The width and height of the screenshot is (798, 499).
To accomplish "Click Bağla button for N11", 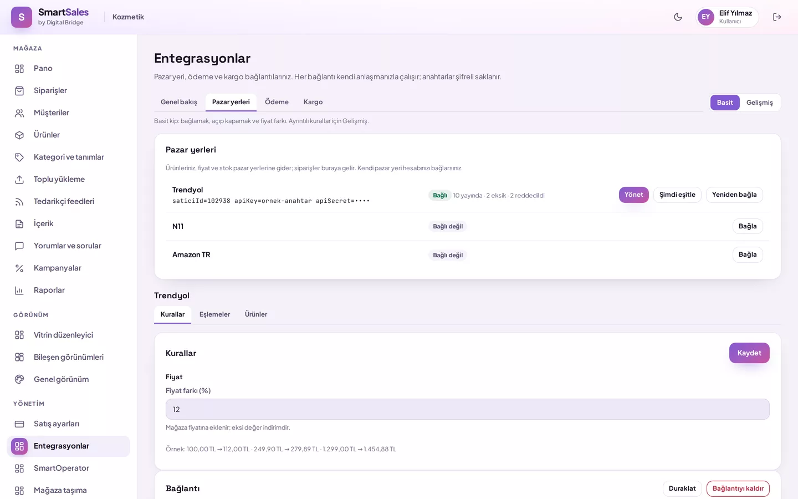I will [x=748, y=226].
